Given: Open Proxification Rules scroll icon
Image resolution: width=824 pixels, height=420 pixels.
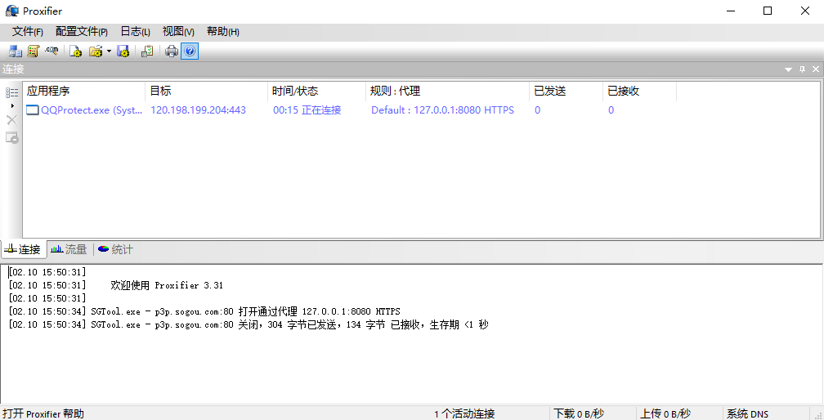Looking at the screenshot, I should pos(34,51).
